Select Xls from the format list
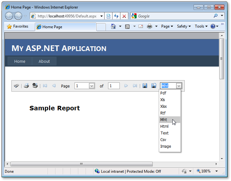The height and width of the screenshot is (181, 231). (170, 100)
